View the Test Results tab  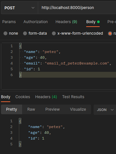(x=73, y=97)
